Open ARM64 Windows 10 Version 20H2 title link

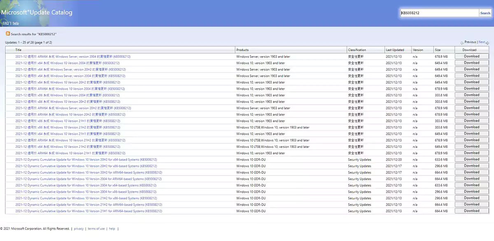[x=70, y=115]
